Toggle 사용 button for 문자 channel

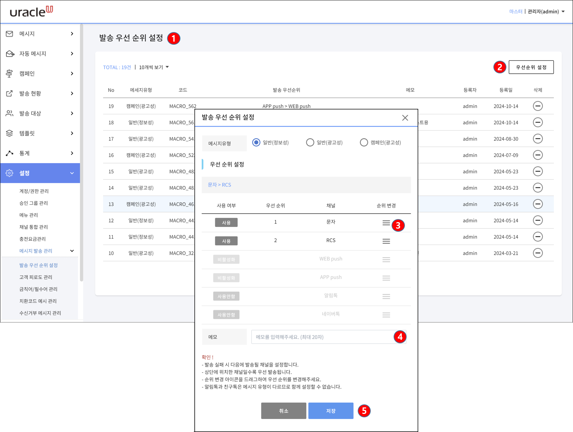point(226,222)
